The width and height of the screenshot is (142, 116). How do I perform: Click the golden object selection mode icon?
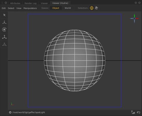tap(92, 8)
